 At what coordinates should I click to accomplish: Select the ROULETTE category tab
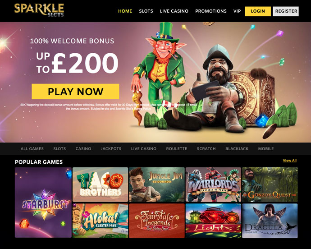coord(177,149)
